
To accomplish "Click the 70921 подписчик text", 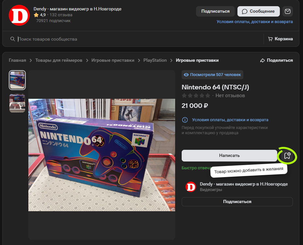I will tap(53, 21).
